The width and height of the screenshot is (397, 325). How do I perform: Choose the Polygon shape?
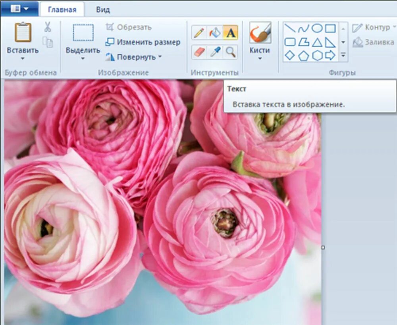303,42
